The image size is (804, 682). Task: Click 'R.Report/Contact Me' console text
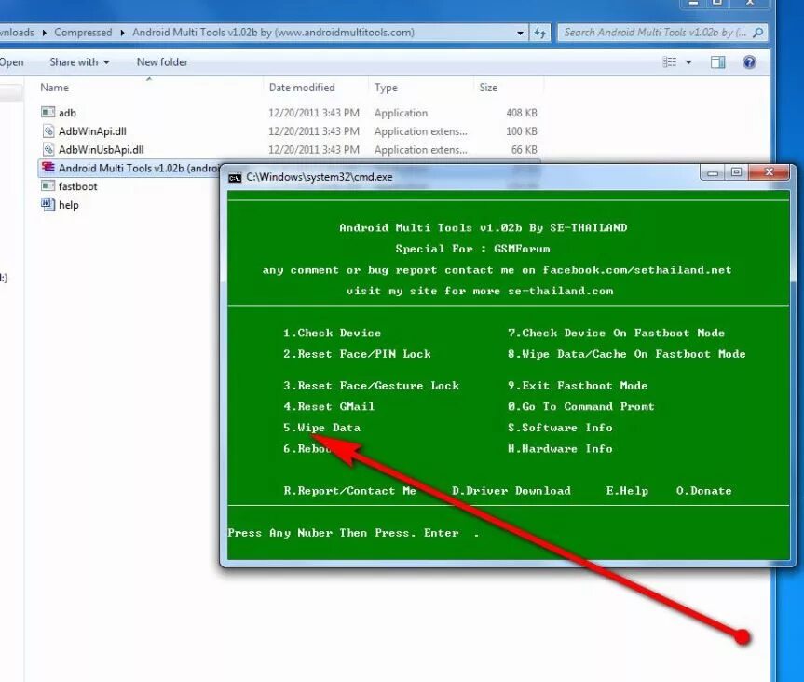point(349,491)
